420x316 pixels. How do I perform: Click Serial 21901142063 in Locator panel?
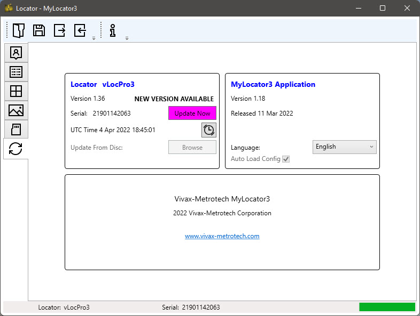click(x=100, y=114)
